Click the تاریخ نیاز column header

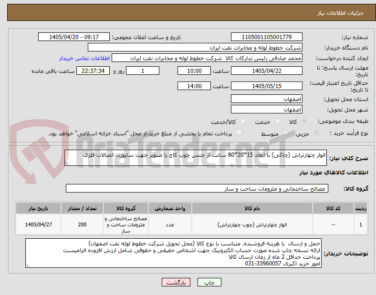click(38, 208)
